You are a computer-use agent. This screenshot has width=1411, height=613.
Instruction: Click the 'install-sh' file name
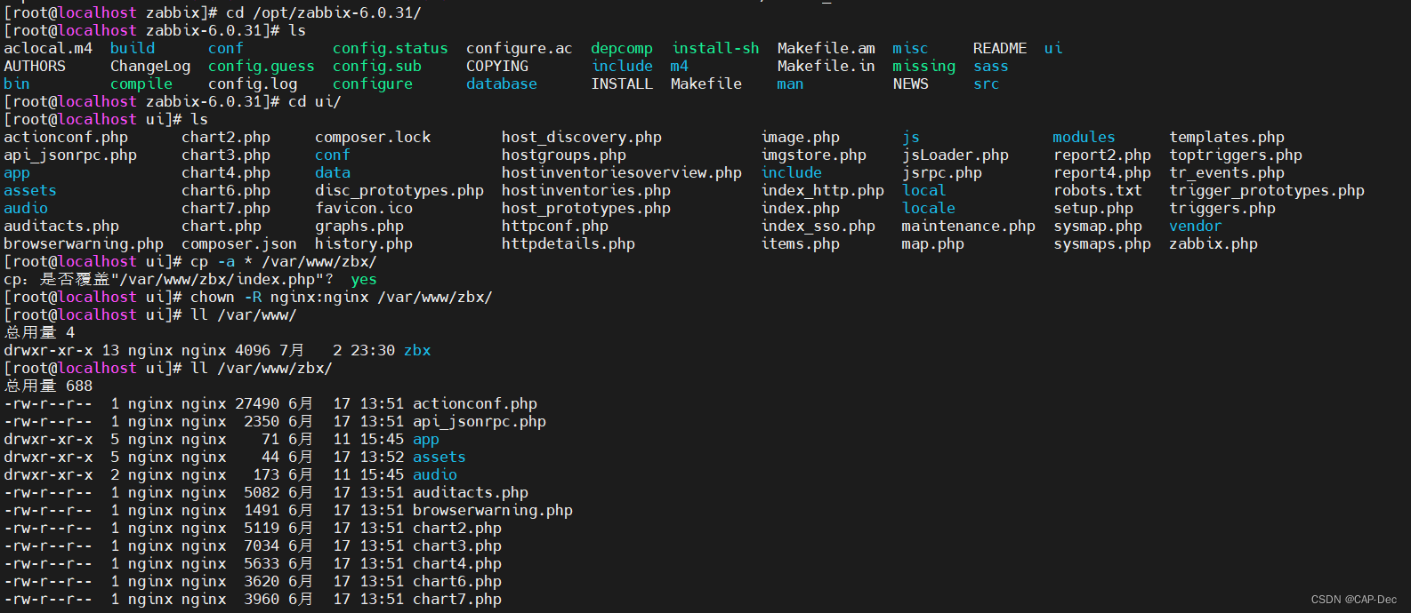(x=716, y=48)
